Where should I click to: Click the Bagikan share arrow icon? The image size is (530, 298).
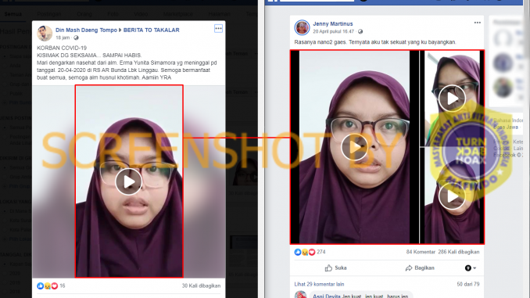(409, 268)
